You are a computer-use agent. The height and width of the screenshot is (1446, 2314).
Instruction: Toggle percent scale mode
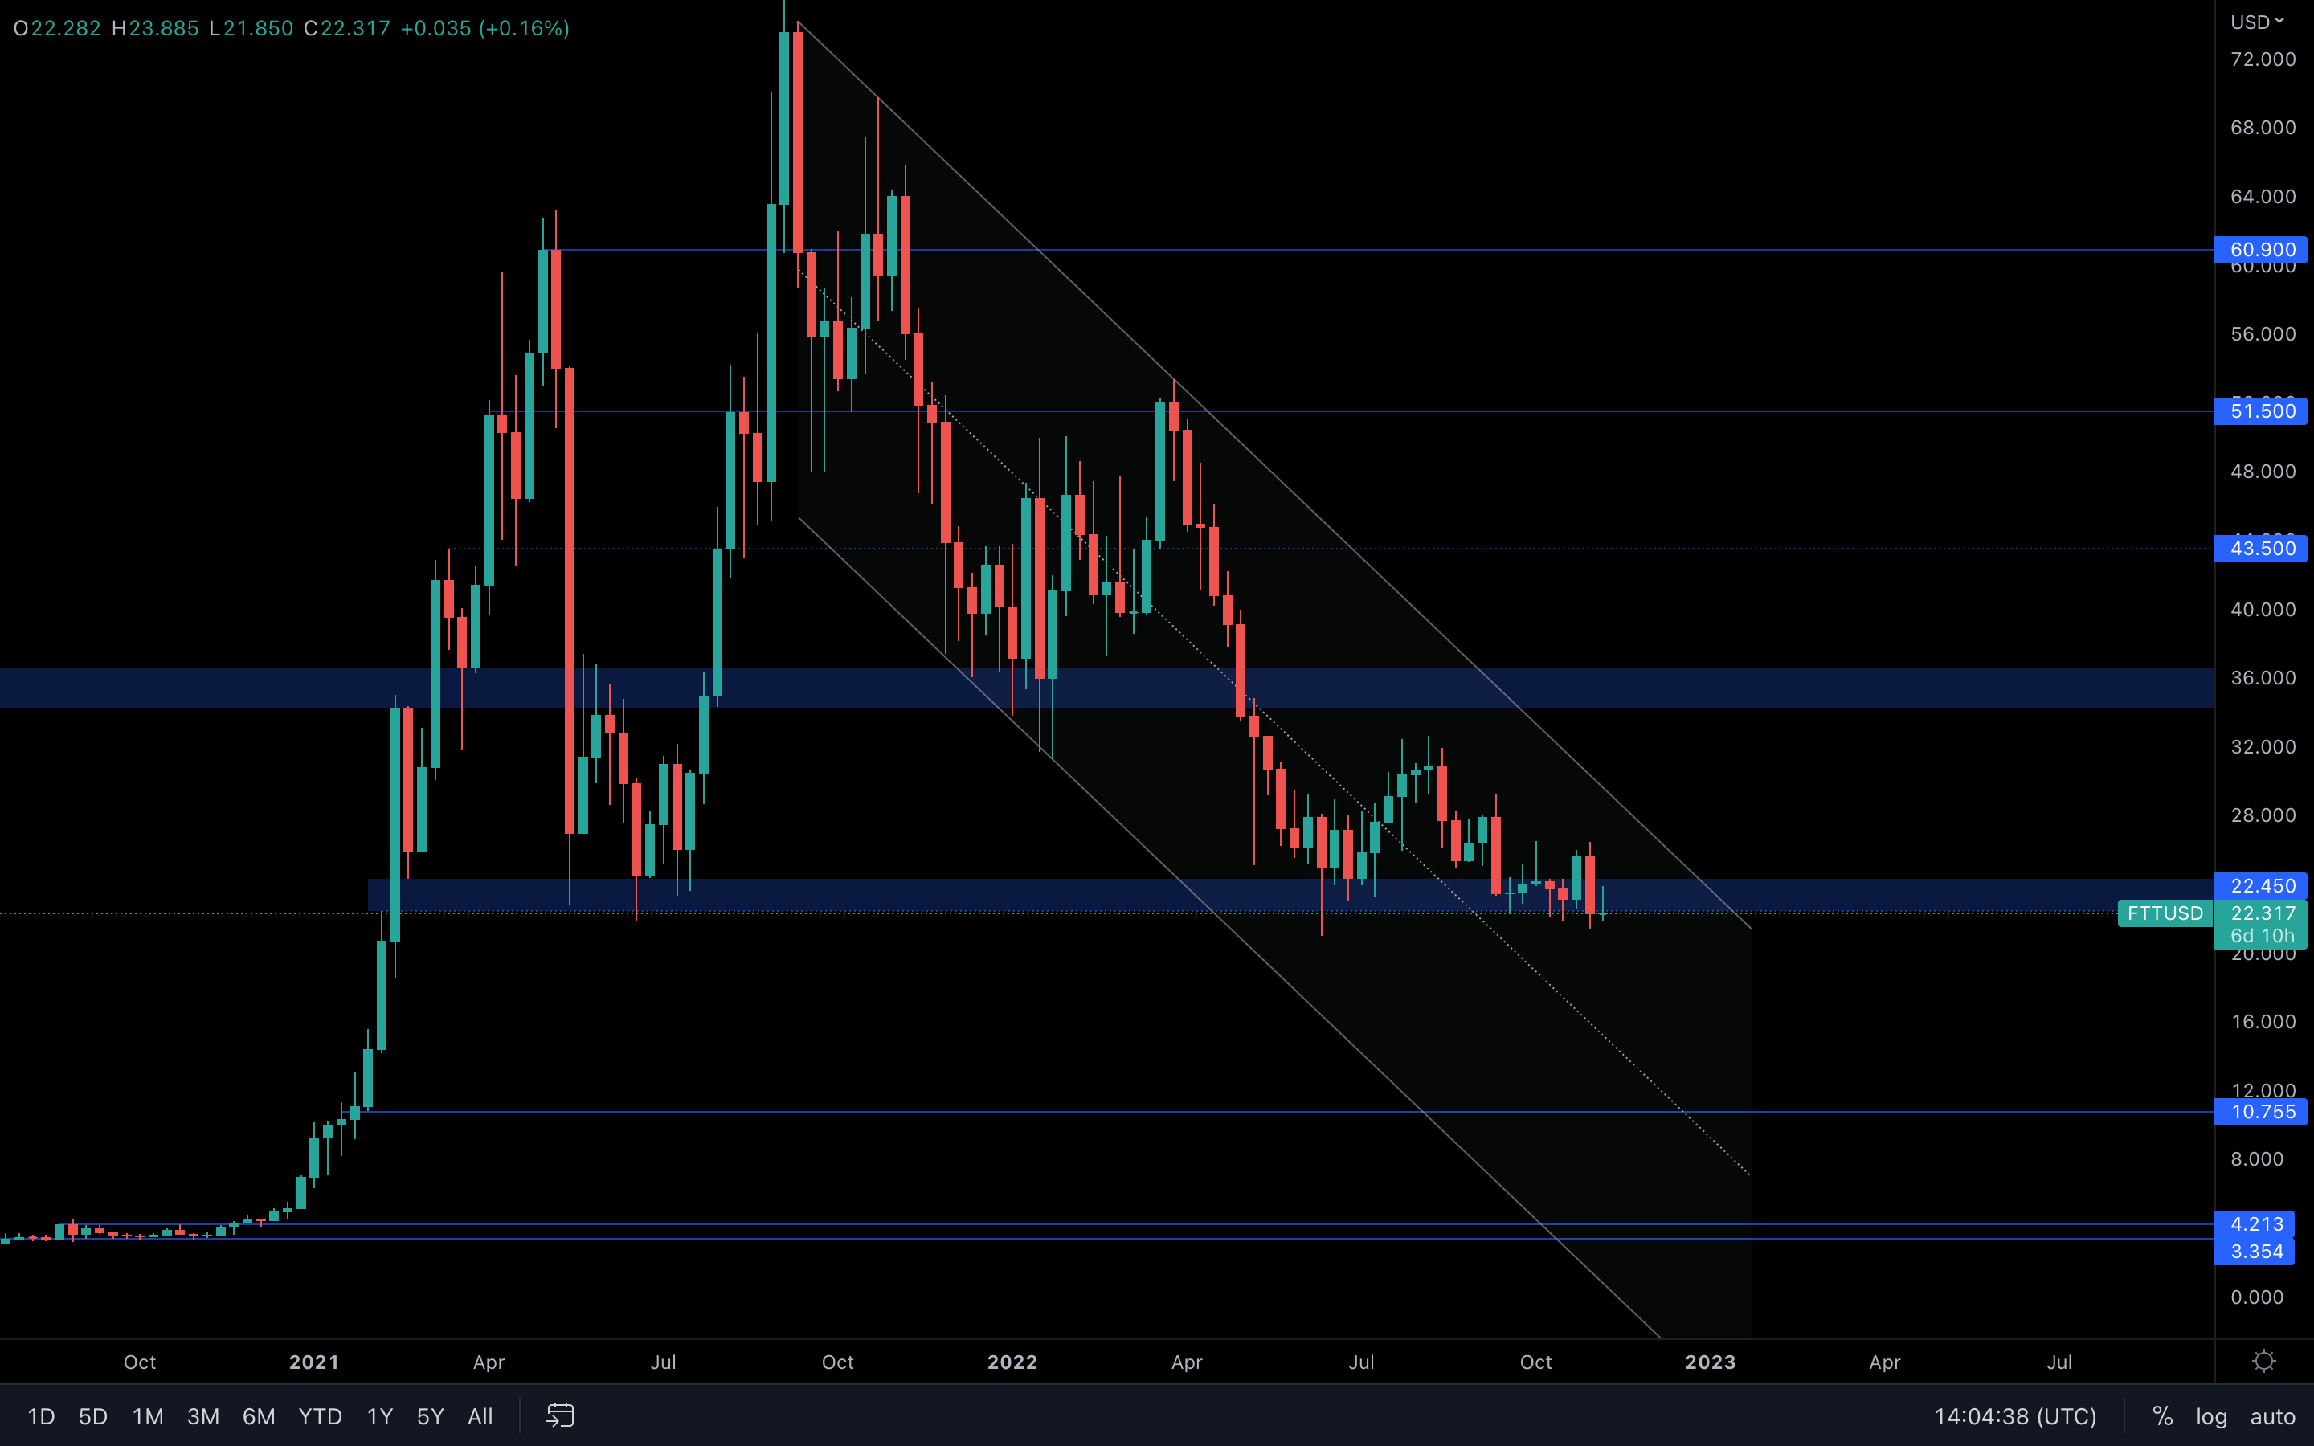tap(2162, 1416)
